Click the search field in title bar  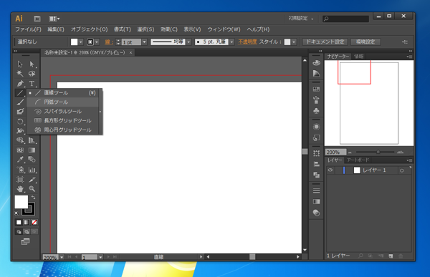tap(346, 19)
